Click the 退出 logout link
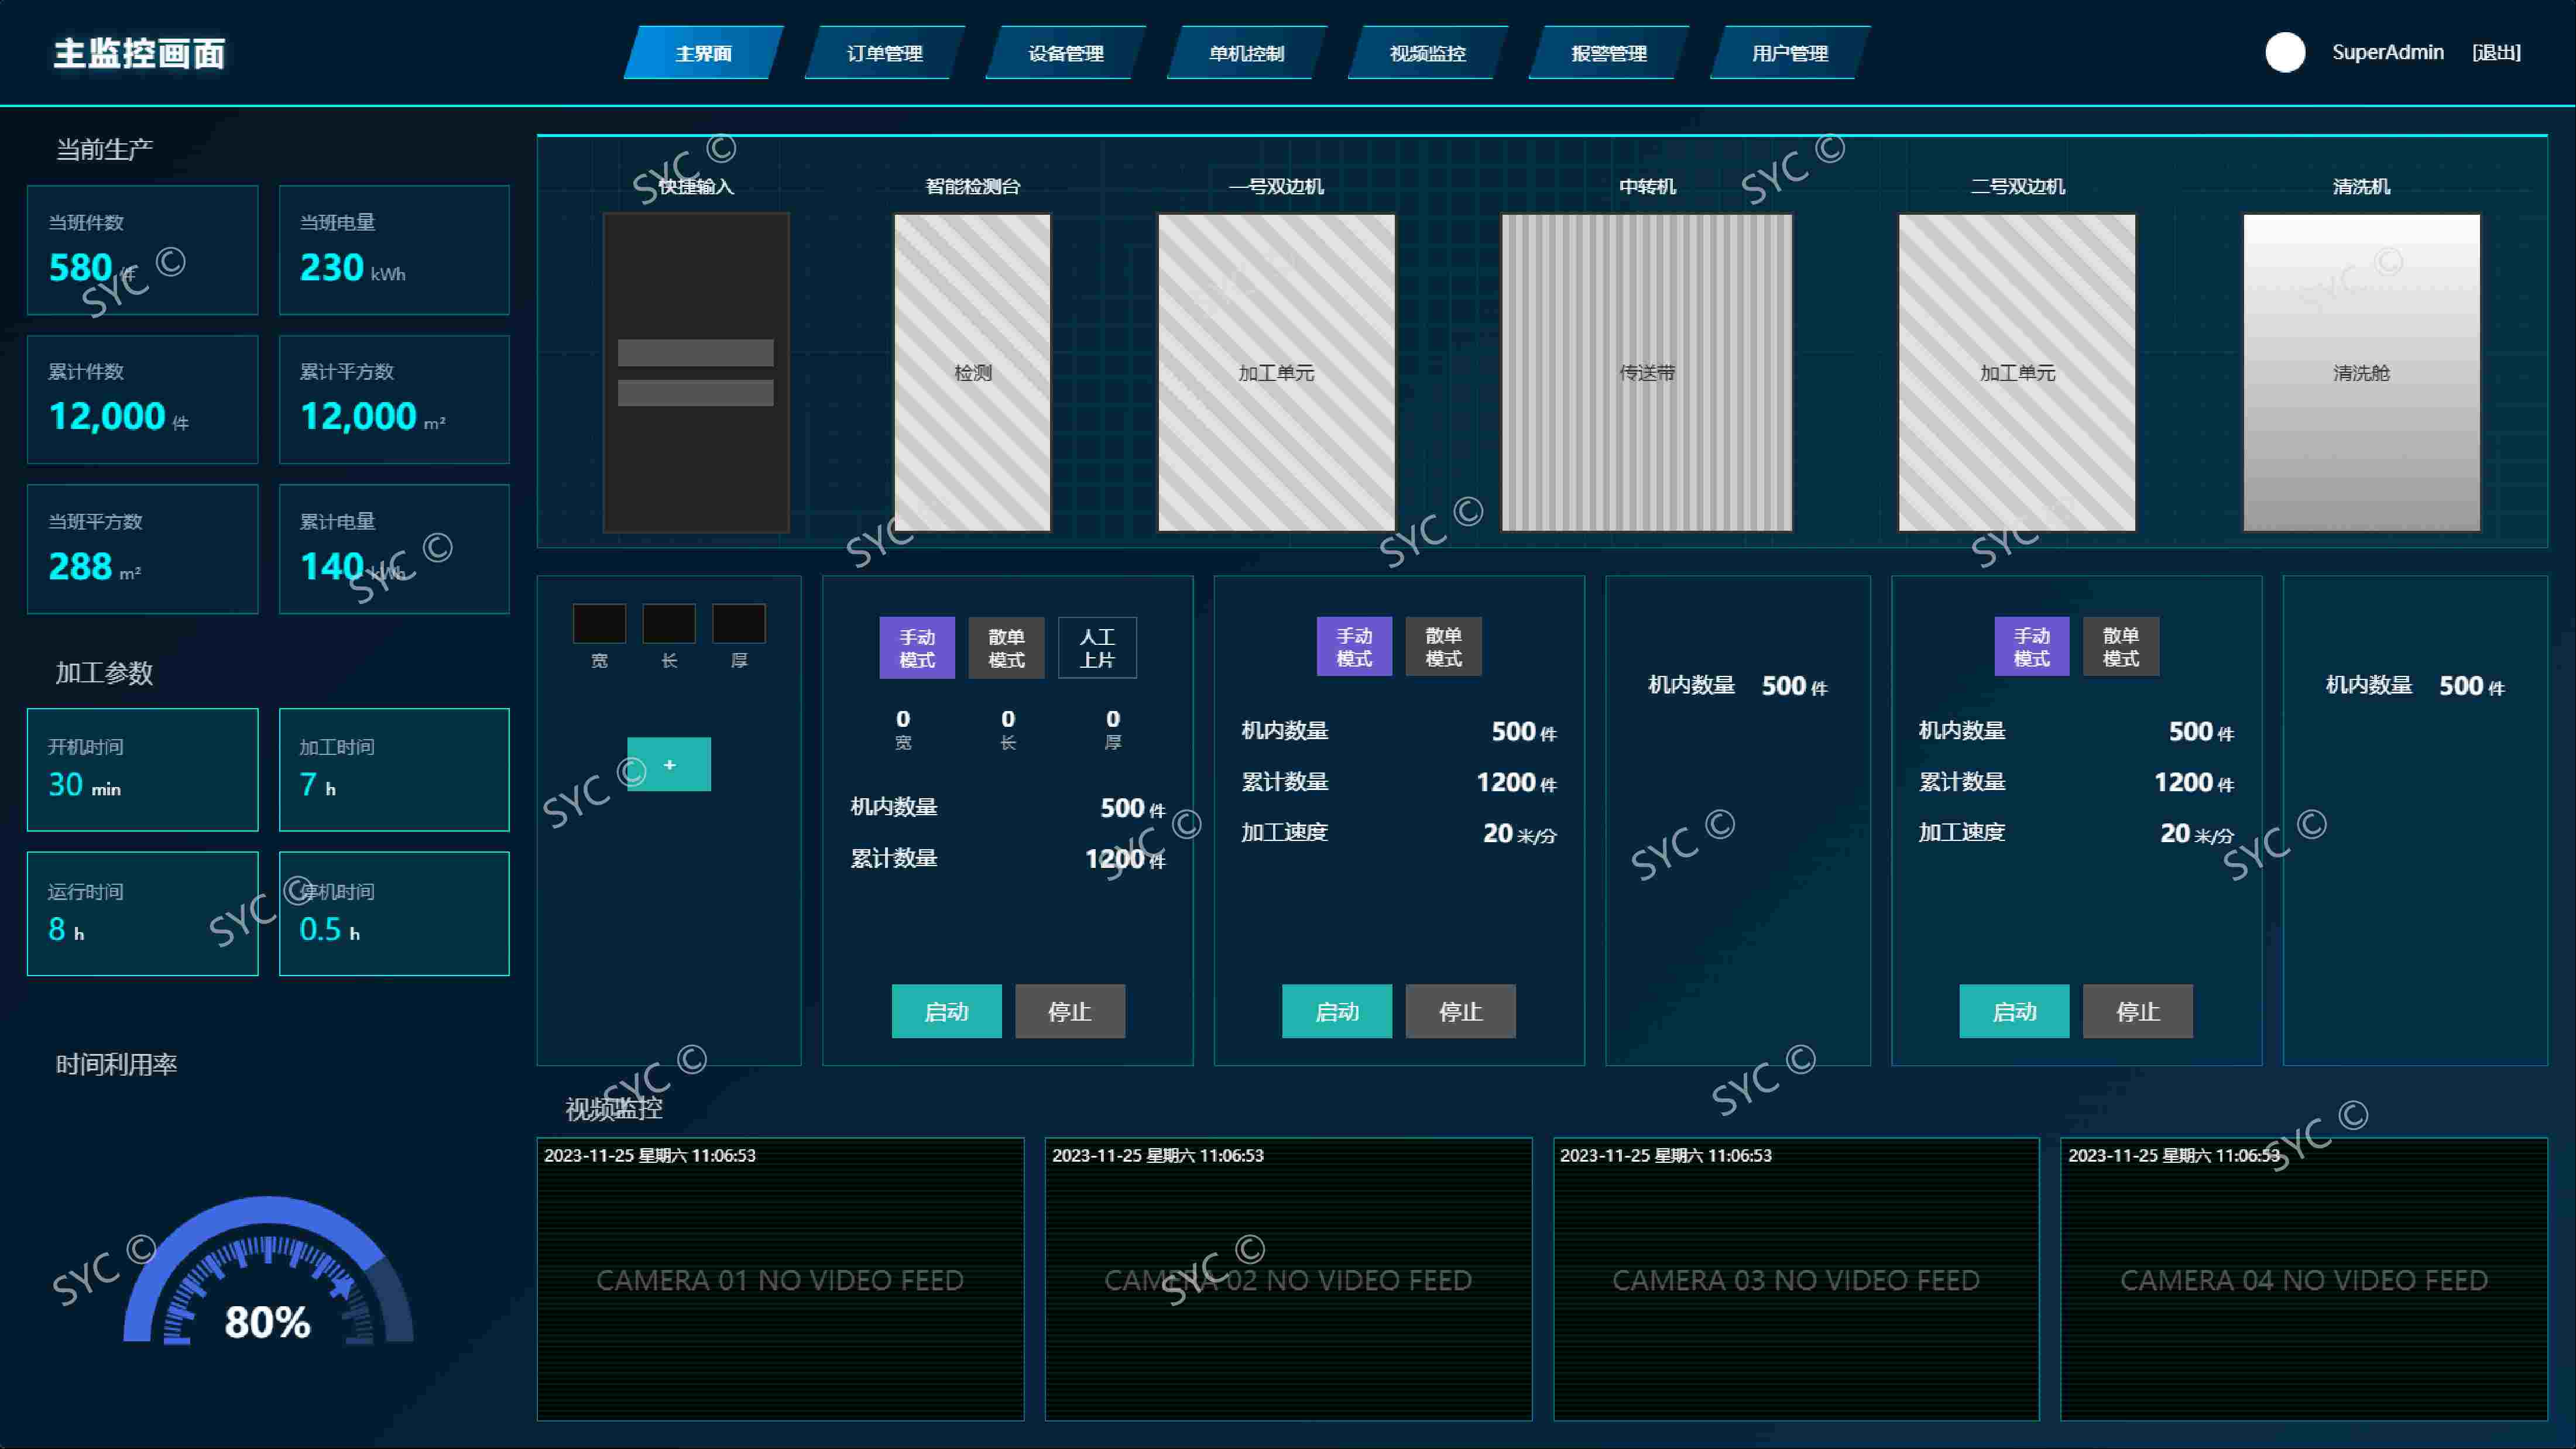Screen dimensions: 2576x1449 click(2496, 52)
